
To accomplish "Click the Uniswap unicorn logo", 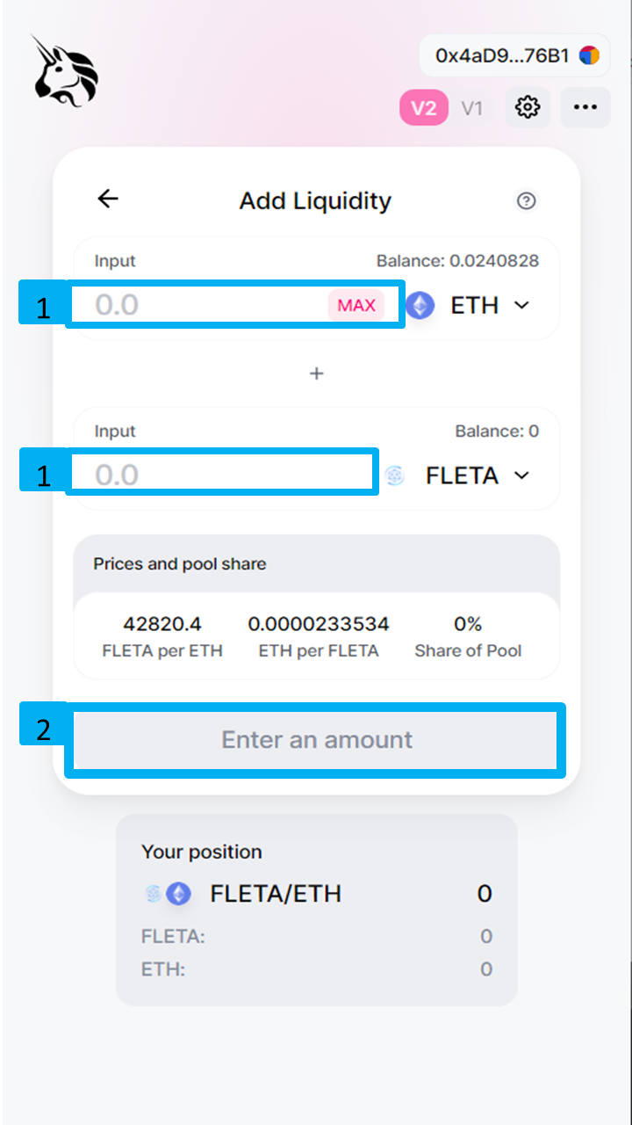I will pyautogui.click(x=65, y=72).
